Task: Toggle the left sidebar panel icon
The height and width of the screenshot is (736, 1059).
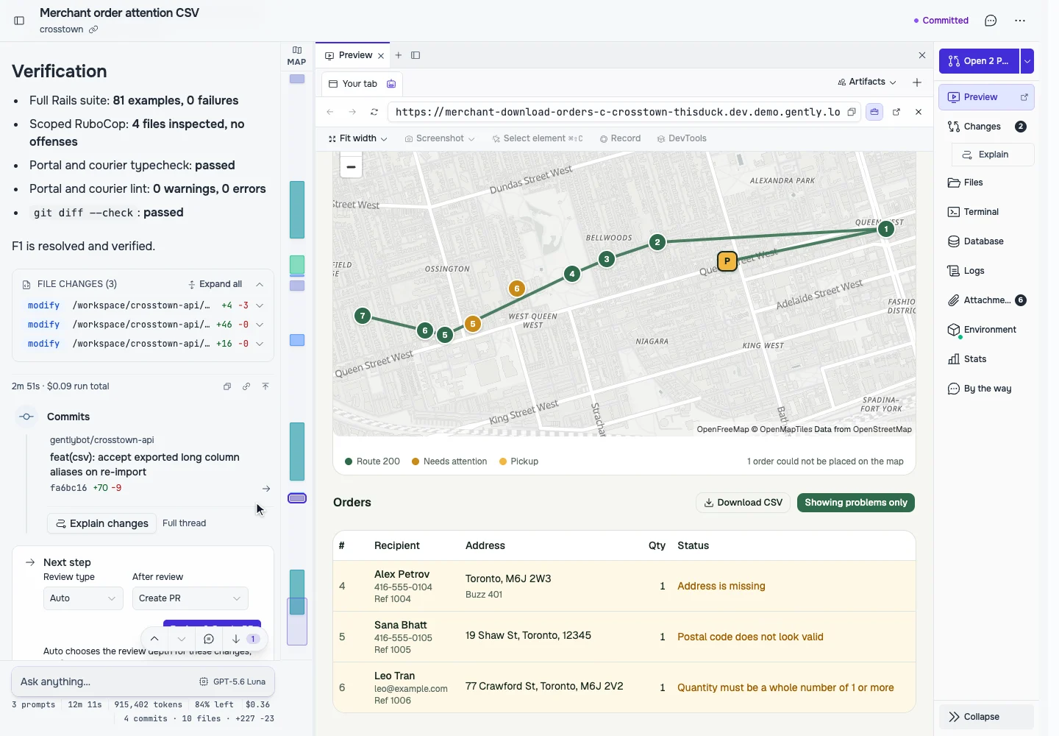Action: click(19, 21)
